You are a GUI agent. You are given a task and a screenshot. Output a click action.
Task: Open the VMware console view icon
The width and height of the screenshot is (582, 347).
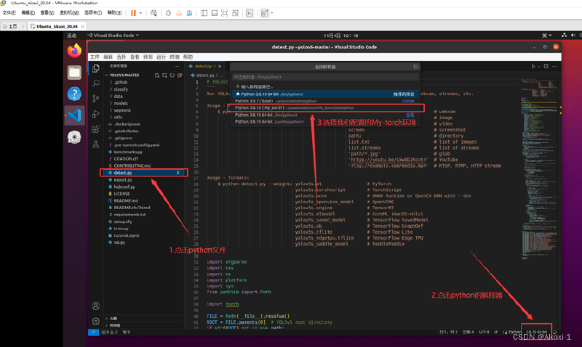point(250,13)
